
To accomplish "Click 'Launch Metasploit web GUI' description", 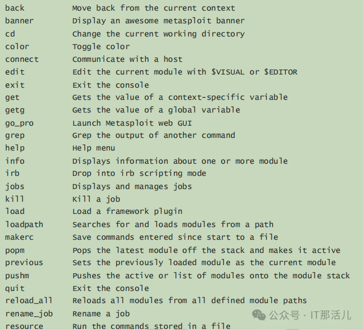I will tap(132, 123).
